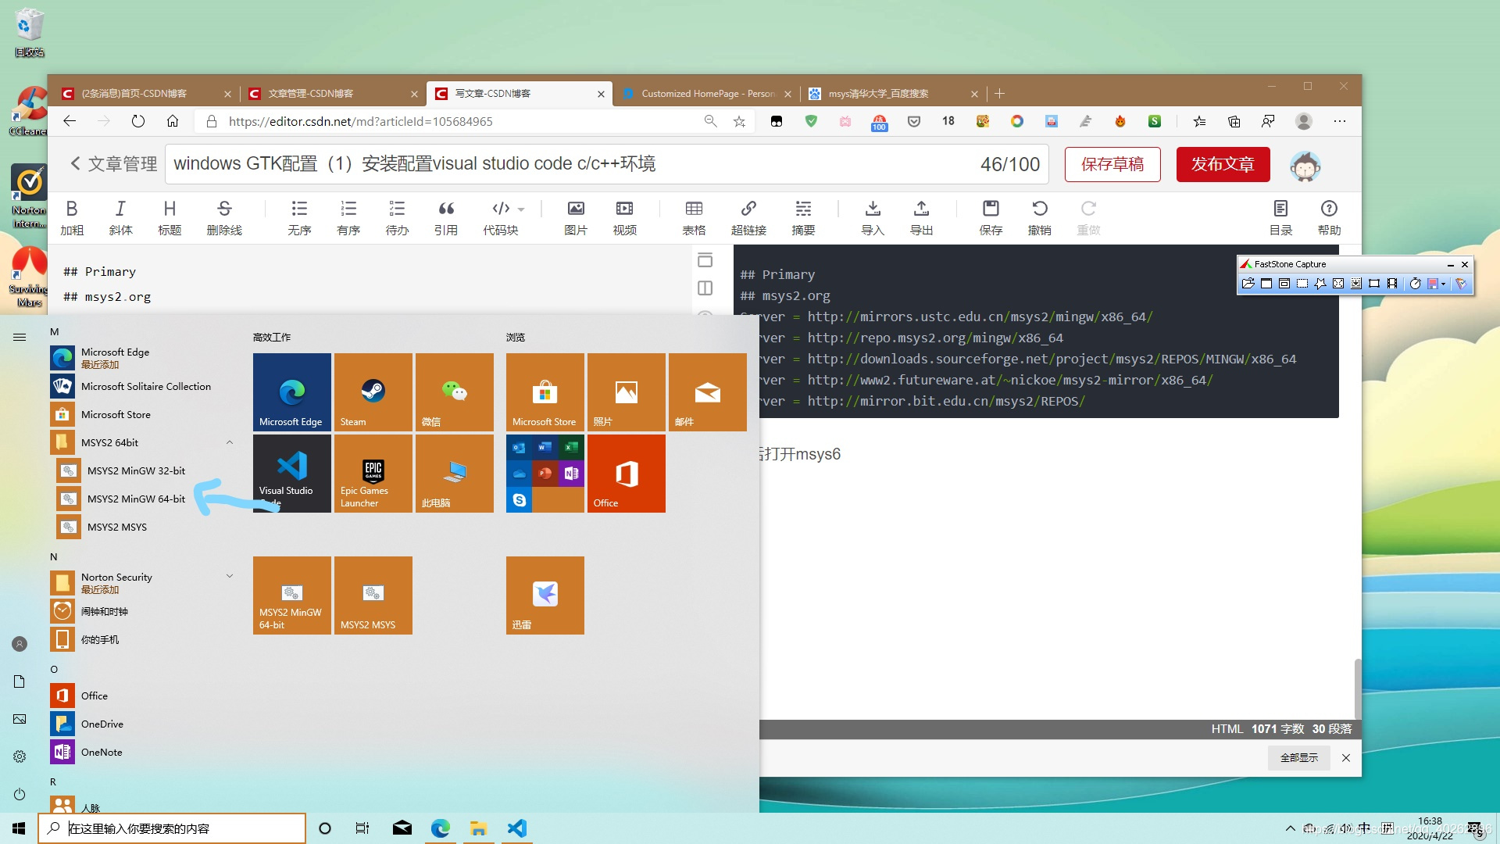Screen dimensions: 1500x844
Task: Open table of contents (目录)
Action: [x=1280, y=217]
